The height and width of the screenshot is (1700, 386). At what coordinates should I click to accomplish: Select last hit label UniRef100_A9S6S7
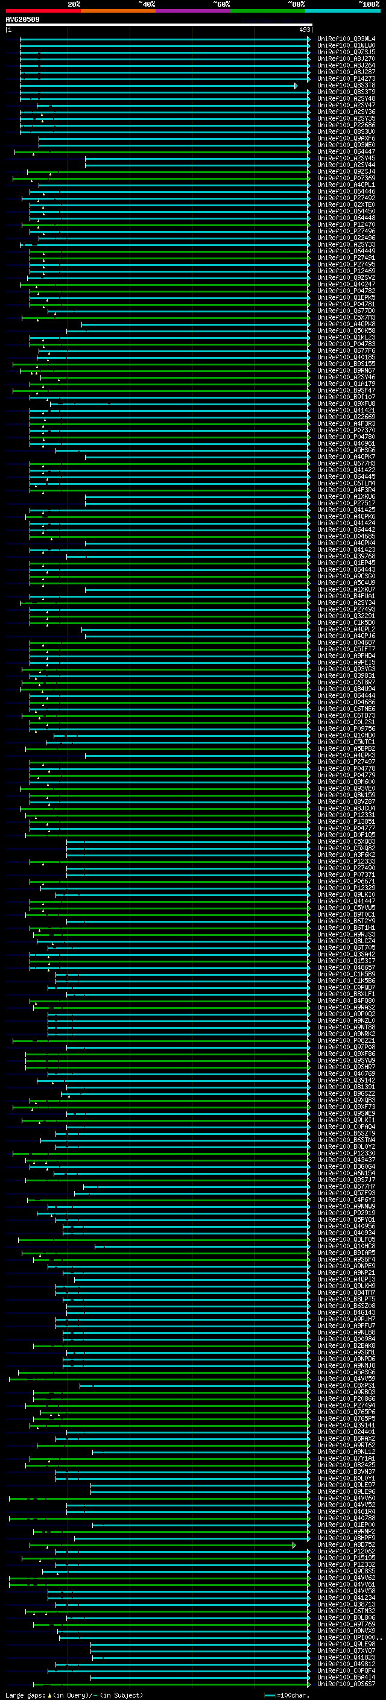pyautogui.click(x=346, y=1684)
